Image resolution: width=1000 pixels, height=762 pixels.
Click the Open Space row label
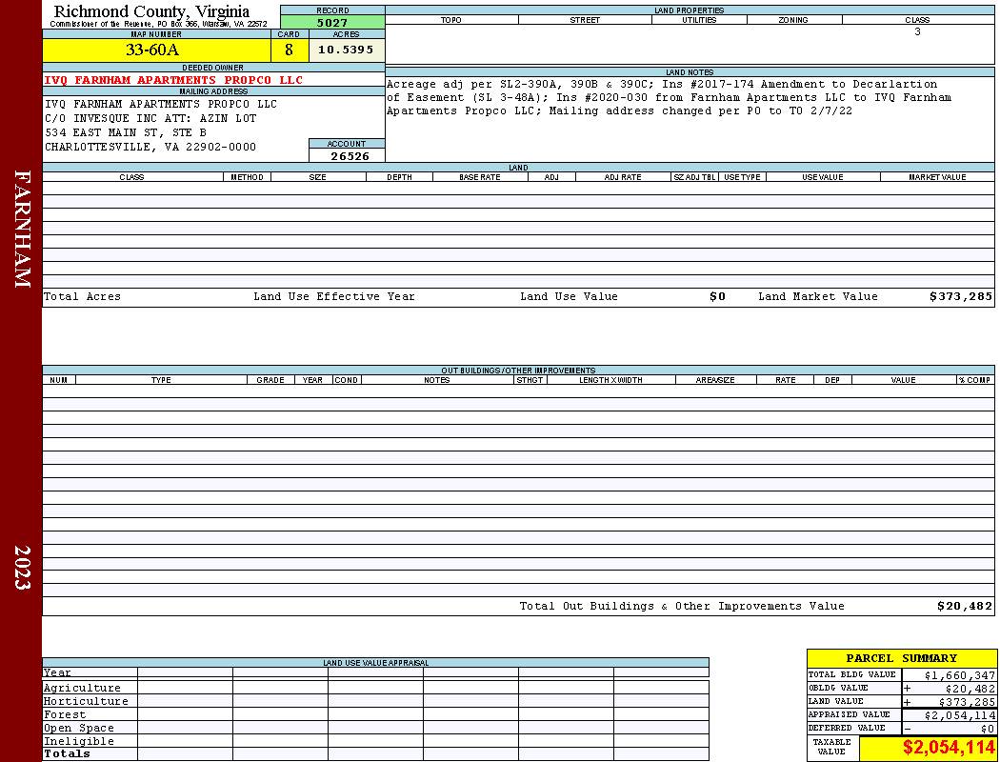coord(78,729)
